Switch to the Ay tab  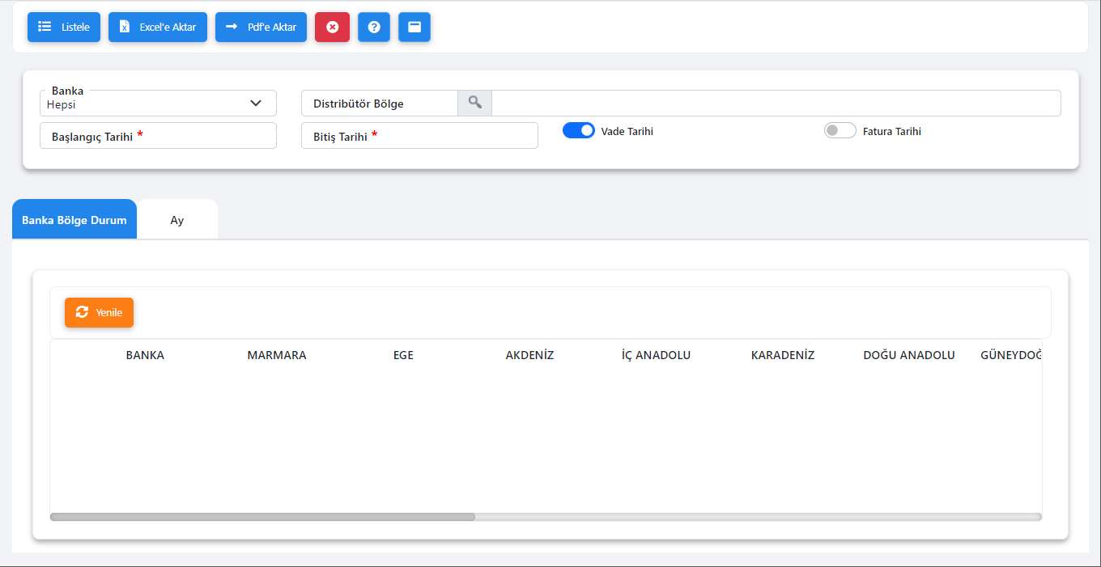177,220
